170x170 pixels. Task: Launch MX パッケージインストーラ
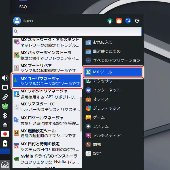pos(47,56)
